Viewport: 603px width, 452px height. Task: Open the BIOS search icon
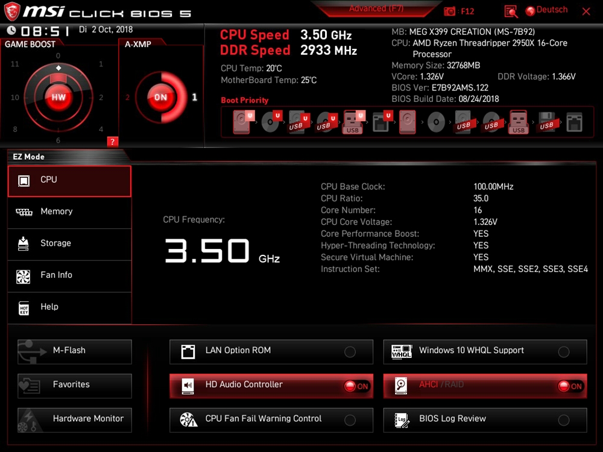511,11
